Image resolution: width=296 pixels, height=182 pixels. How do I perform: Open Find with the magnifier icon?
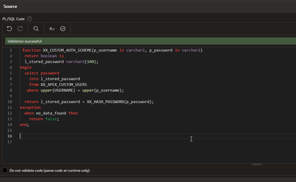click(x=36, y=29)
